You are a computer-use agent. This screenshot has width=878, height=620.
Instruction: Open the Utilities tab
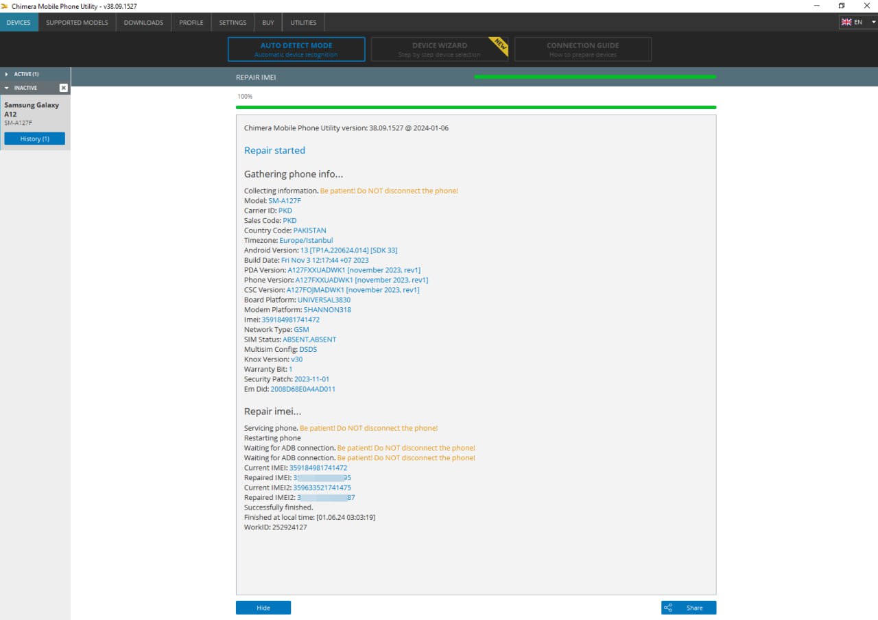(x=303, y=23)
